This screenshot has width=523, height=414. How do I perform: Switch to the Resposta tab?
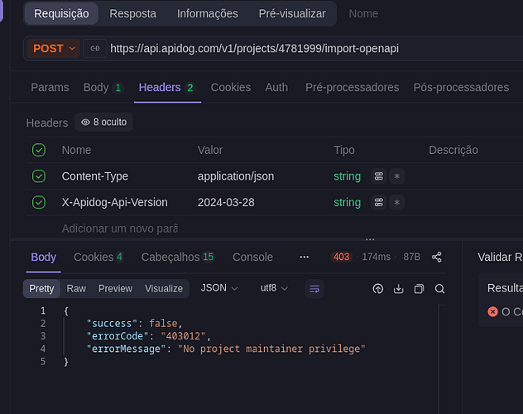point(132,14)
